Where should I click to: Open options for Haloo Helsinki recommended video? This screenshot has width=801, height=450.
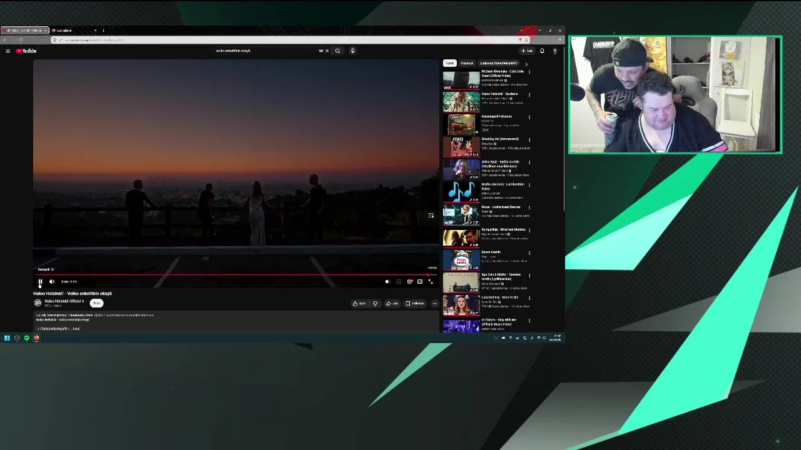point(529,94)
